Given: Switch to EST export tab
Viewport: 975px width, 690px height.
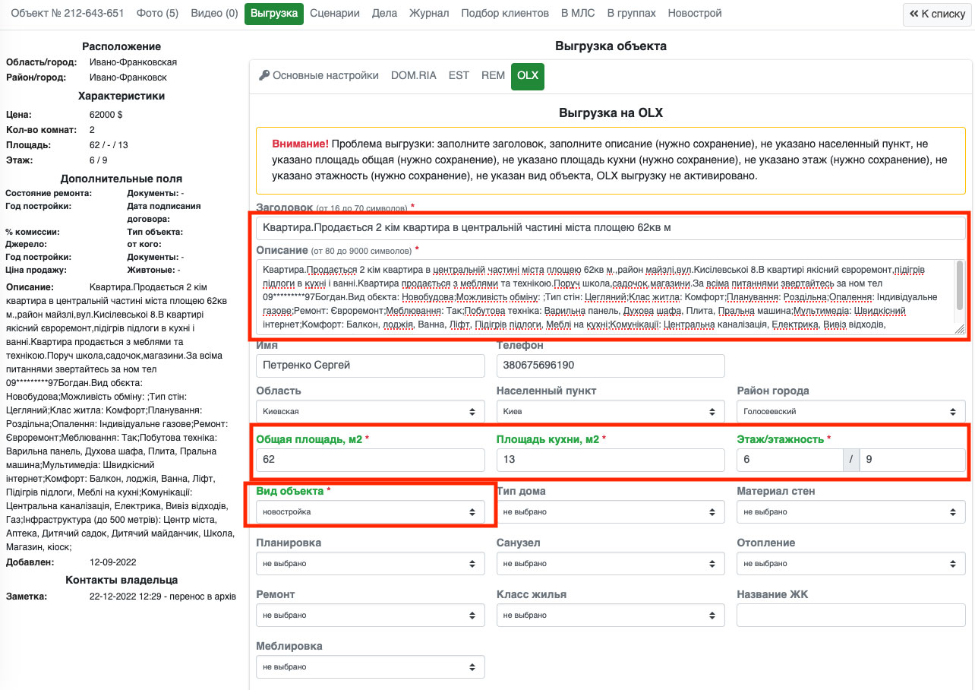Looking at the screenshot, I should (459, 76).
